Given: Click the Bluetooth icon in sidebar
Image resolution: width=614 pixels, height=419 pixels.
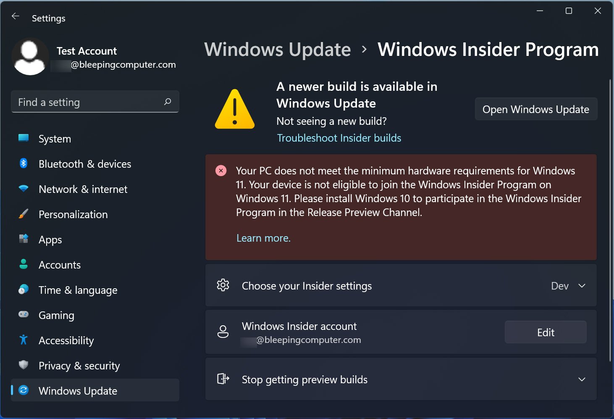Looking at the screenshot, I should [x=24, y=163].
